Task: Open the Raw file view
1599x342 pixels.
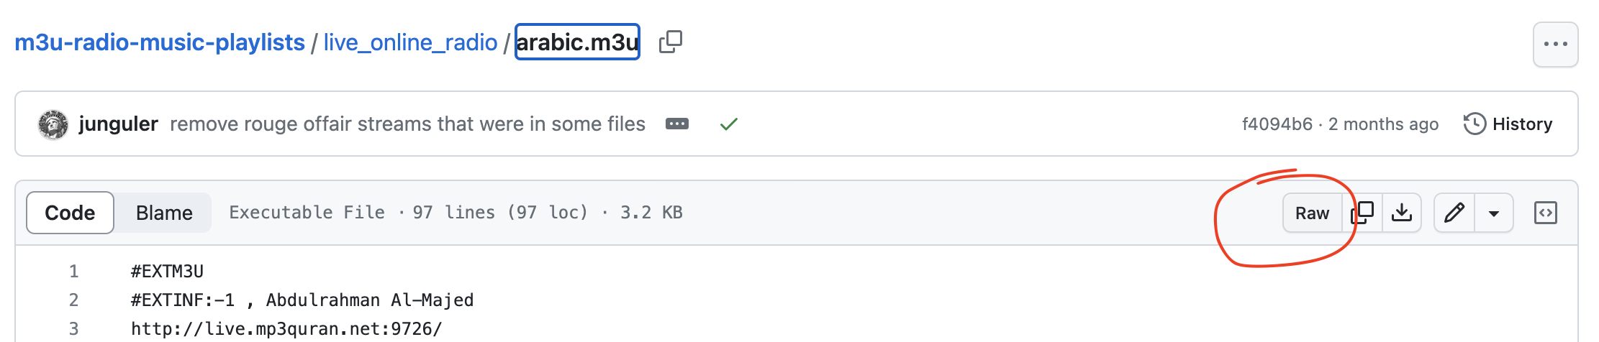Action: coord(1312,213)
